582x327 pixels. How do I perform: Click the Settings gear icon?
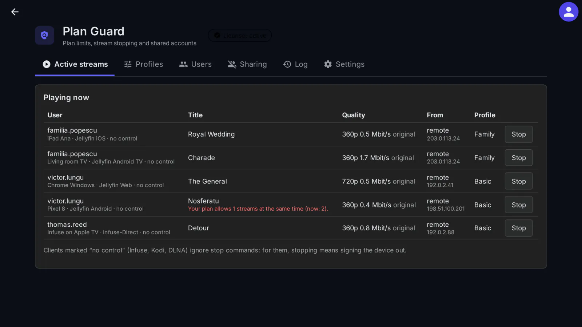[x=328, y=64]
